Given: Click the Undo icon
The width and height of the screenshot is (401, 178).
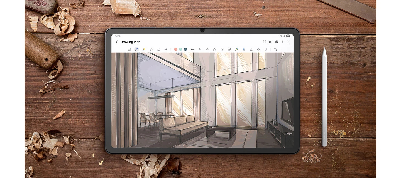Looking at the screenshot, I should (200, 49).
